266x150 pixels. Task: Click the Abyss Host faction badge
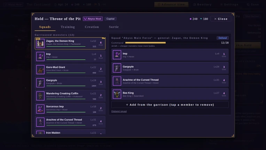click(93, 19)
